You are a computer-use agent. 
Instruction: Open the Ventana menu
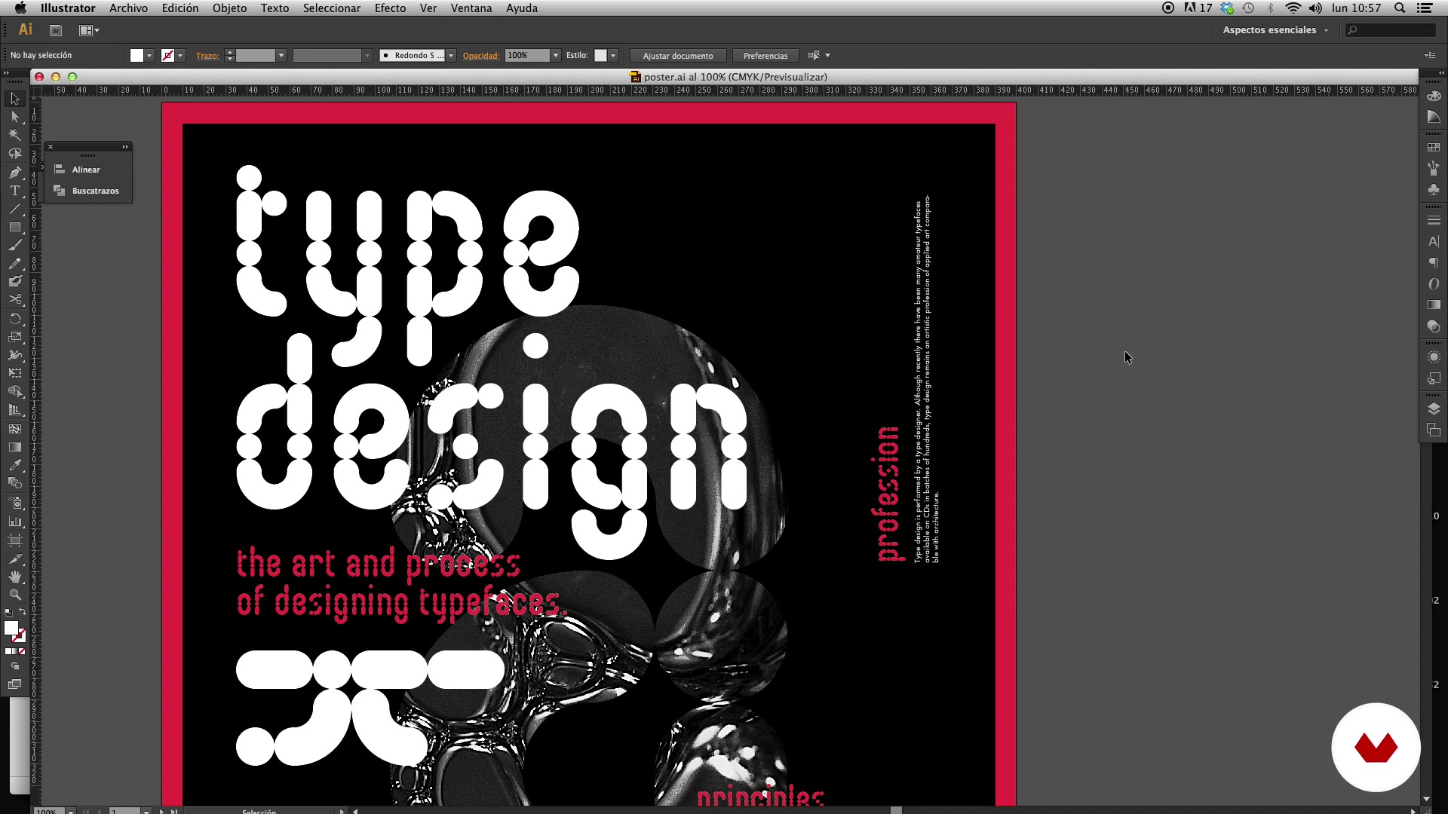click(x=471, y=8)
